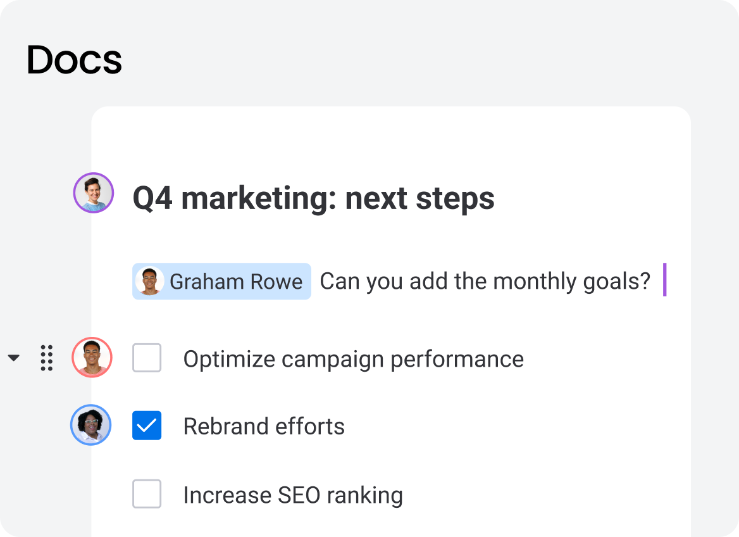739x537 pixels.
Task: Select the Increase SEO ranking task label
Action: click(293, 495)
